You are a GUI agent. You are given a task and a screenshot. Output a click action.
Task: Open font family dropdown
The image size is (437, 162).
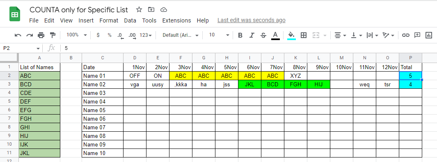point(181,35)
